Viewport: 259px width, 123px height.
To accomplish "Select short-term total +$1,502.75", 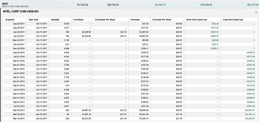I will coord(160,5).
